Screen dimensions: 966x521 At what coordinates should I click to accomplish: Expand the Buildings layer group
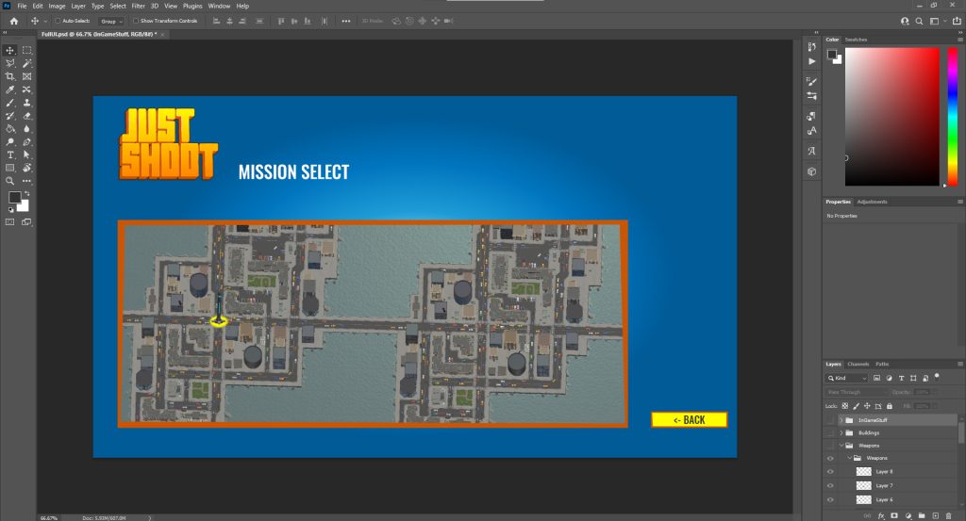click(x=840, y=432)
